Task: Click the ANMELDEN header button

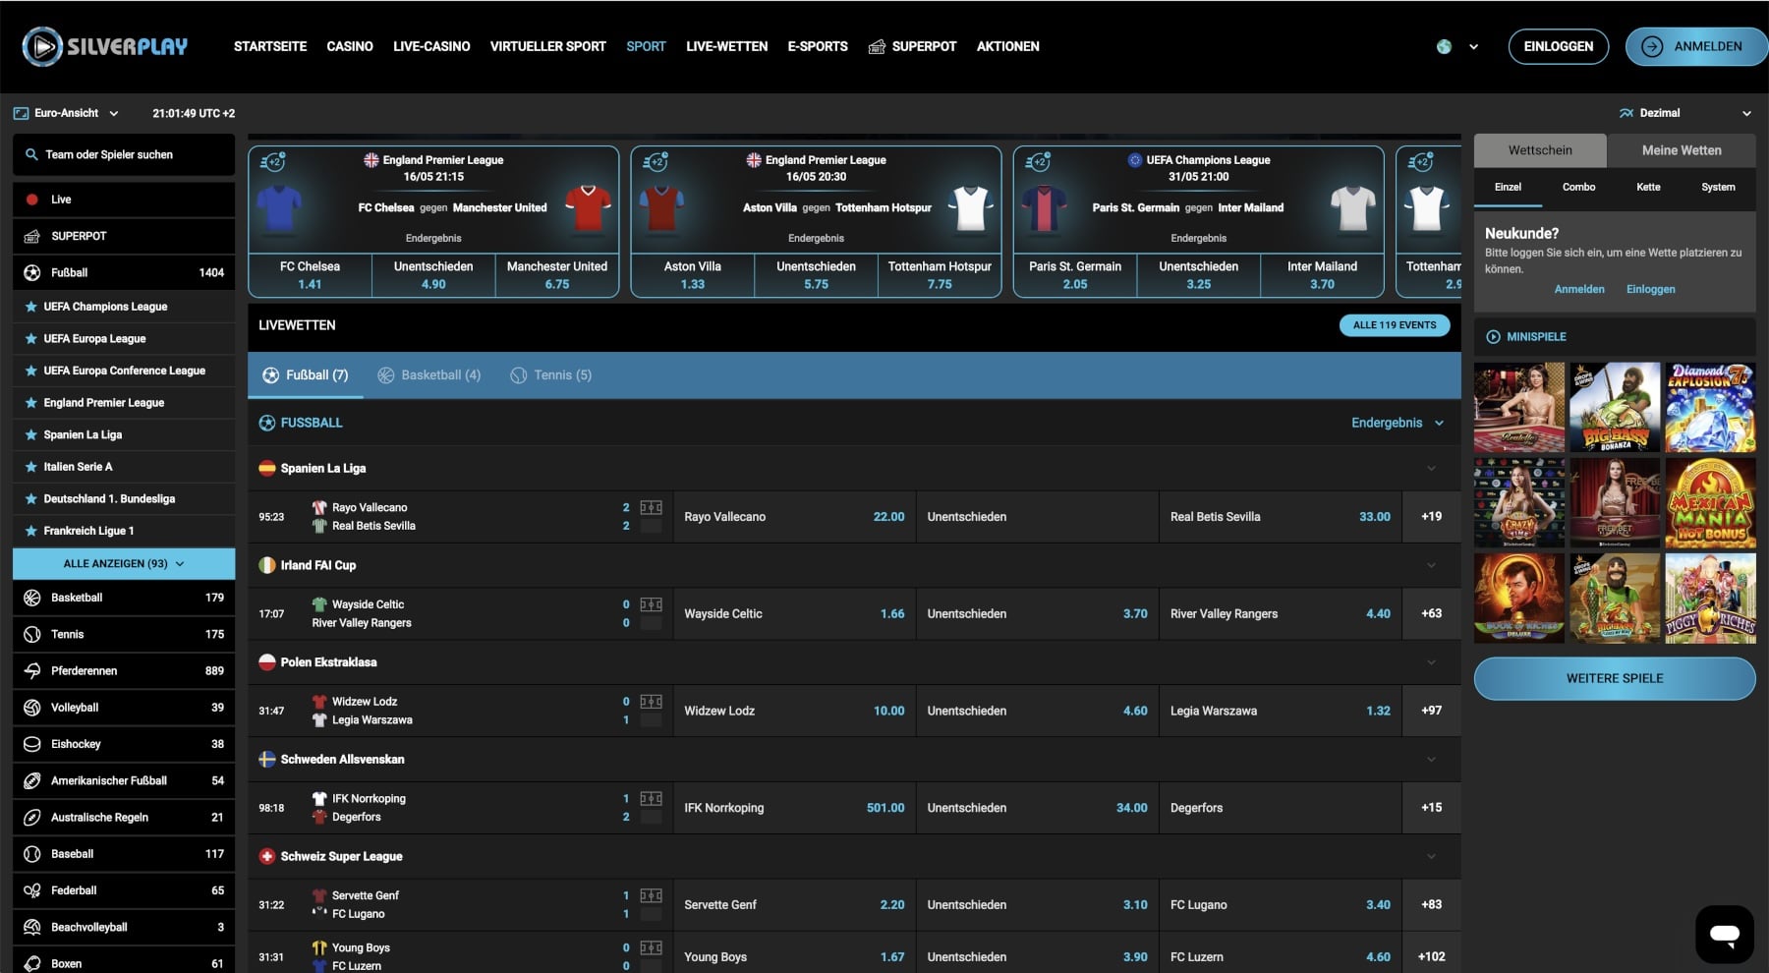Action: (1696, 46)
